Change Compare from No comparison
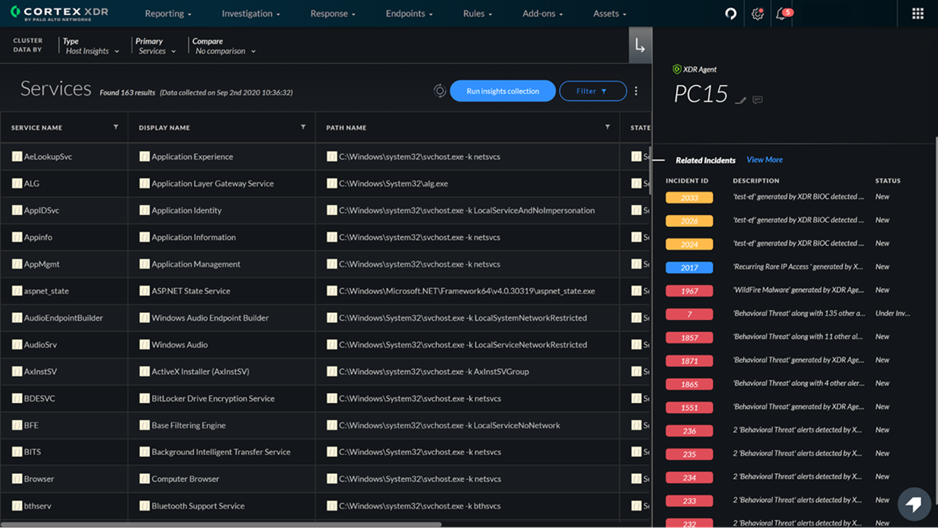This screenshot has height=528, width=938. coord(225,50)
